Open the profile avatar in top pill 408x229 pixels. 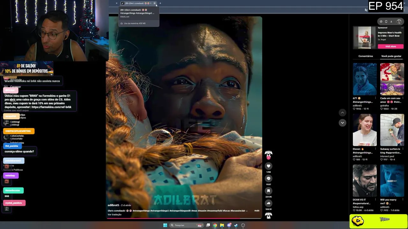(x=399, y=22)
